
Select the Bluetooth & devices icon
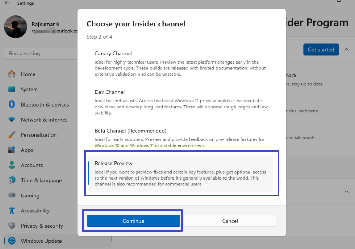tap(12, 104)
